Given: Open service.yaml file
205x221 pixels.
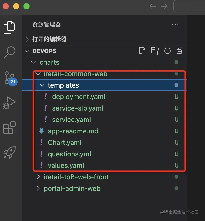Looking at the screenshot, I should coord(105,120).
